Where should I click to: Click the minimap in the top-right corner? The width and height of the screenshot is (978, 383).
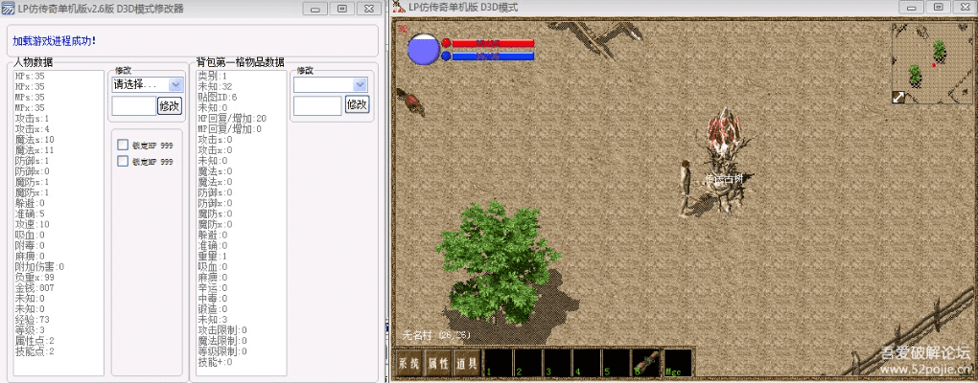tap(932, 61)
